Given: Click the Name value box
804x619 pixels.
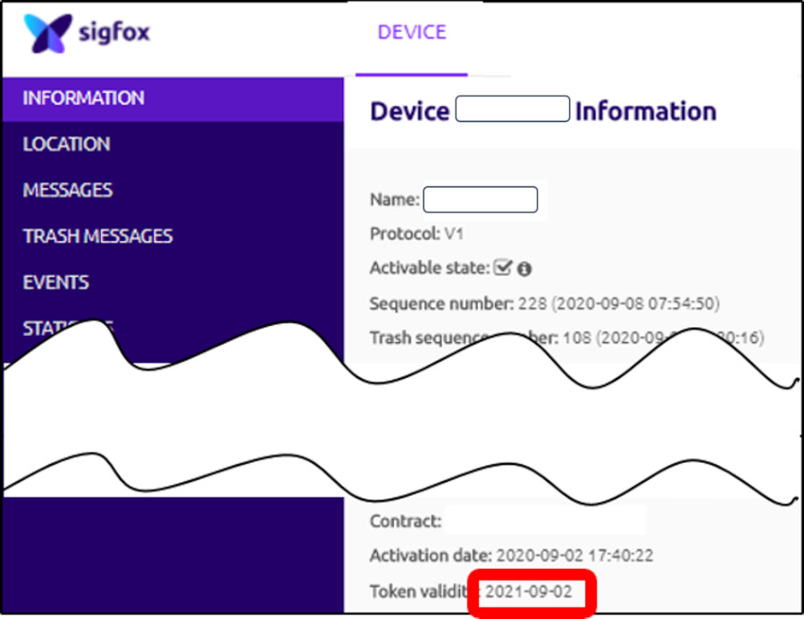Looking at the screenshot, I should click(481, 199).
